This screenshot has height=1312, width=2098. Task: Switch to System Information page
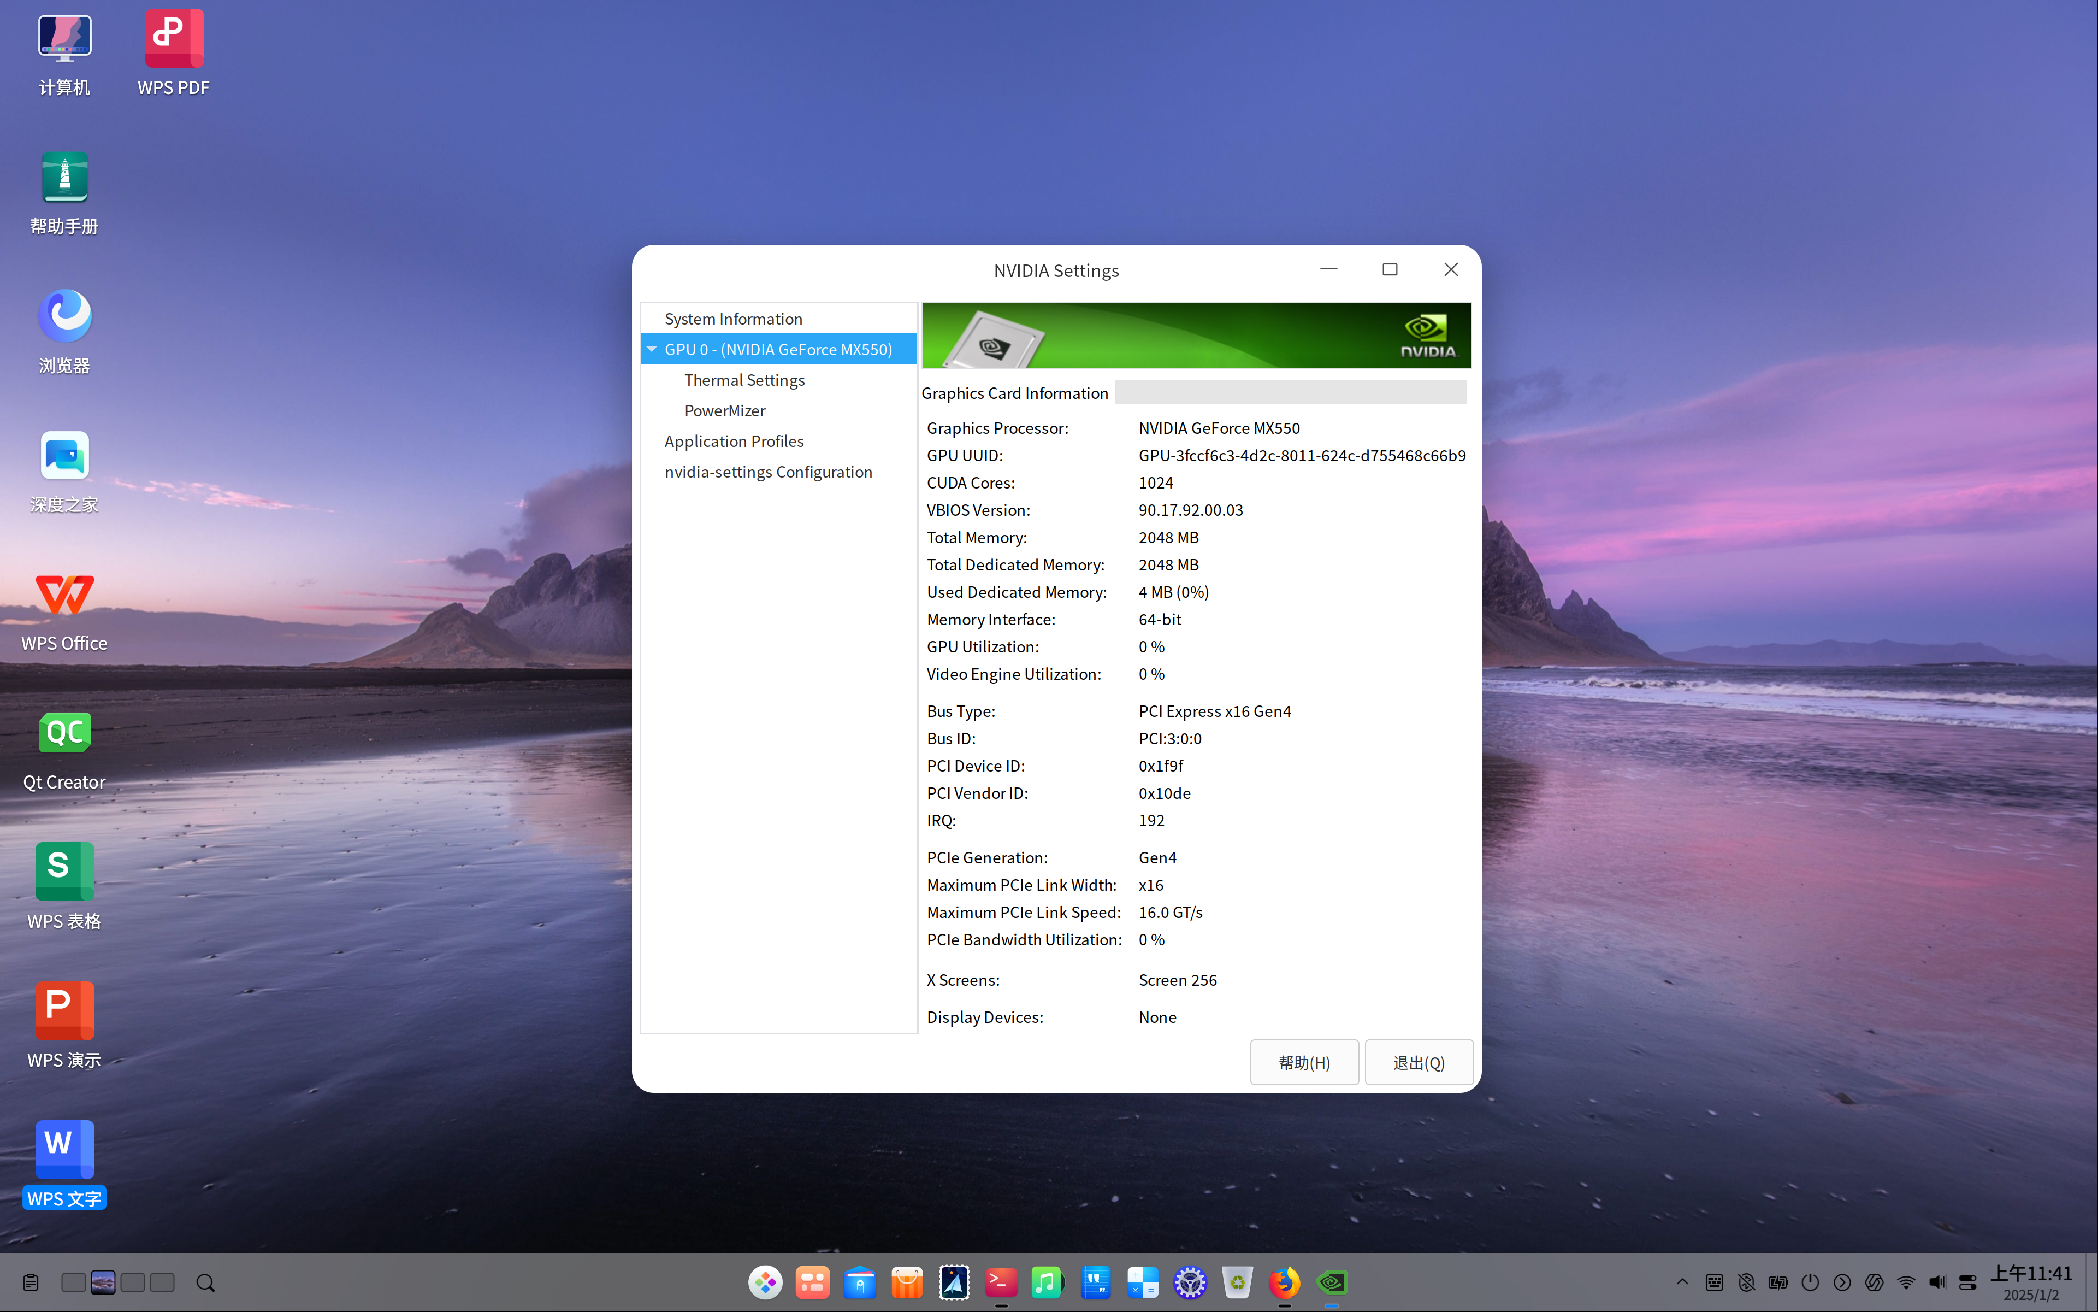pos(733,317)
